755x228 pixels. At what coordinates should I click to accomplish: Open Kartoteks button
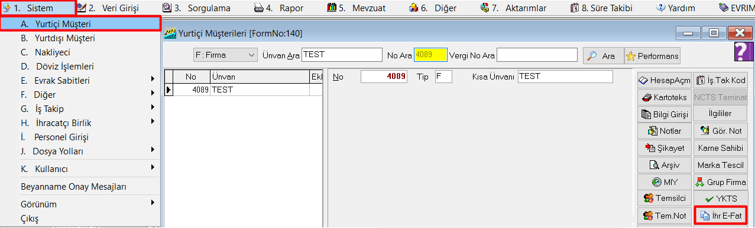click(x=665, y=97)
